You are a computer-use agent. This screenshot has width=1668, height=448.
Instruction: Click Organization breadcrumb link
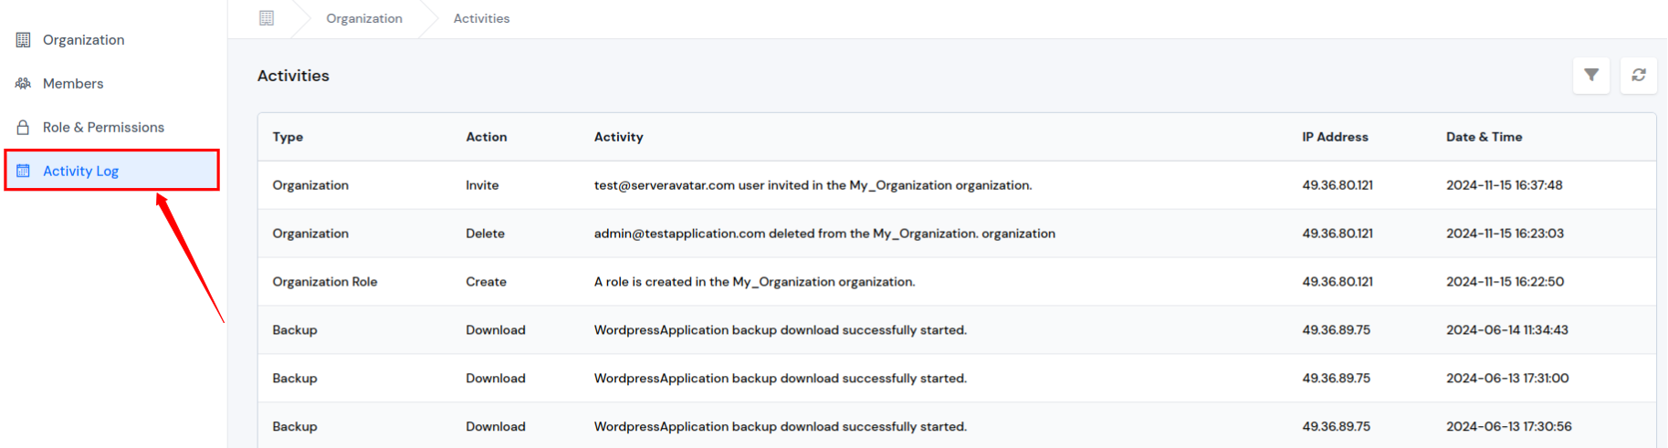364,18
